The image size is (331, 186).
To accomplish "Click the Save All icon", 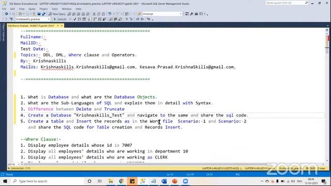I will coord(43,14).
